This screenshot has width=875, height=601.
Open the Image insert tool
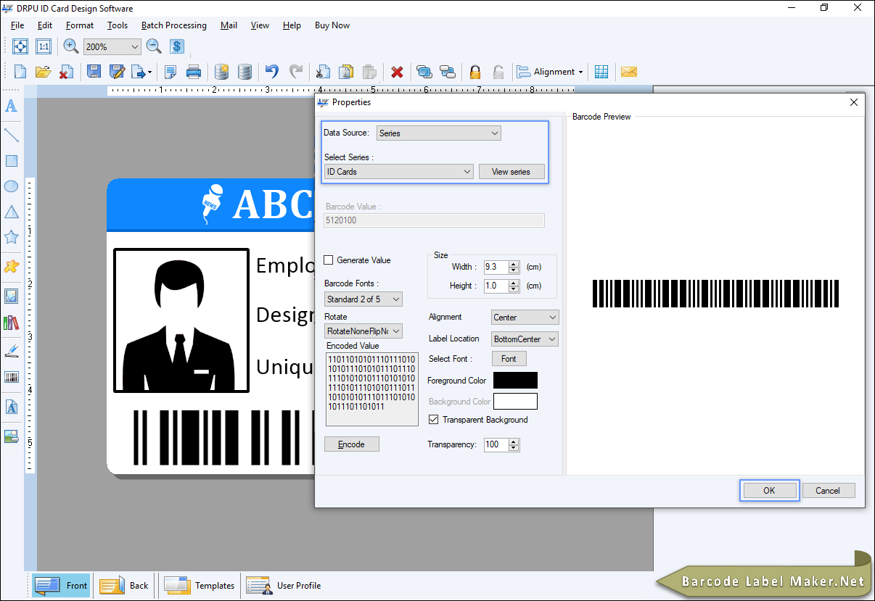11,296
